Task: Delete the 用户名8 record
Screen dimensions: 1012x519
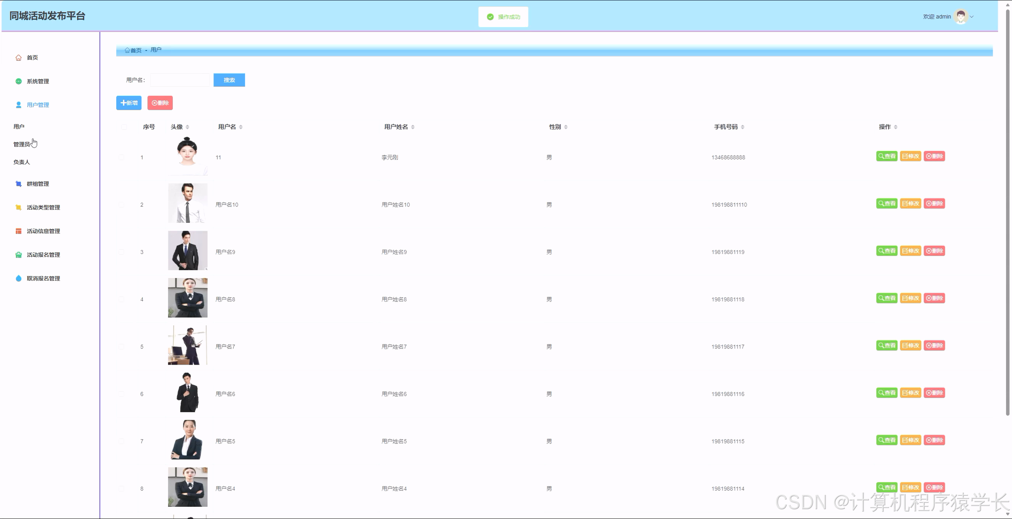Action: pyautogui.click(x=935, y=299)
